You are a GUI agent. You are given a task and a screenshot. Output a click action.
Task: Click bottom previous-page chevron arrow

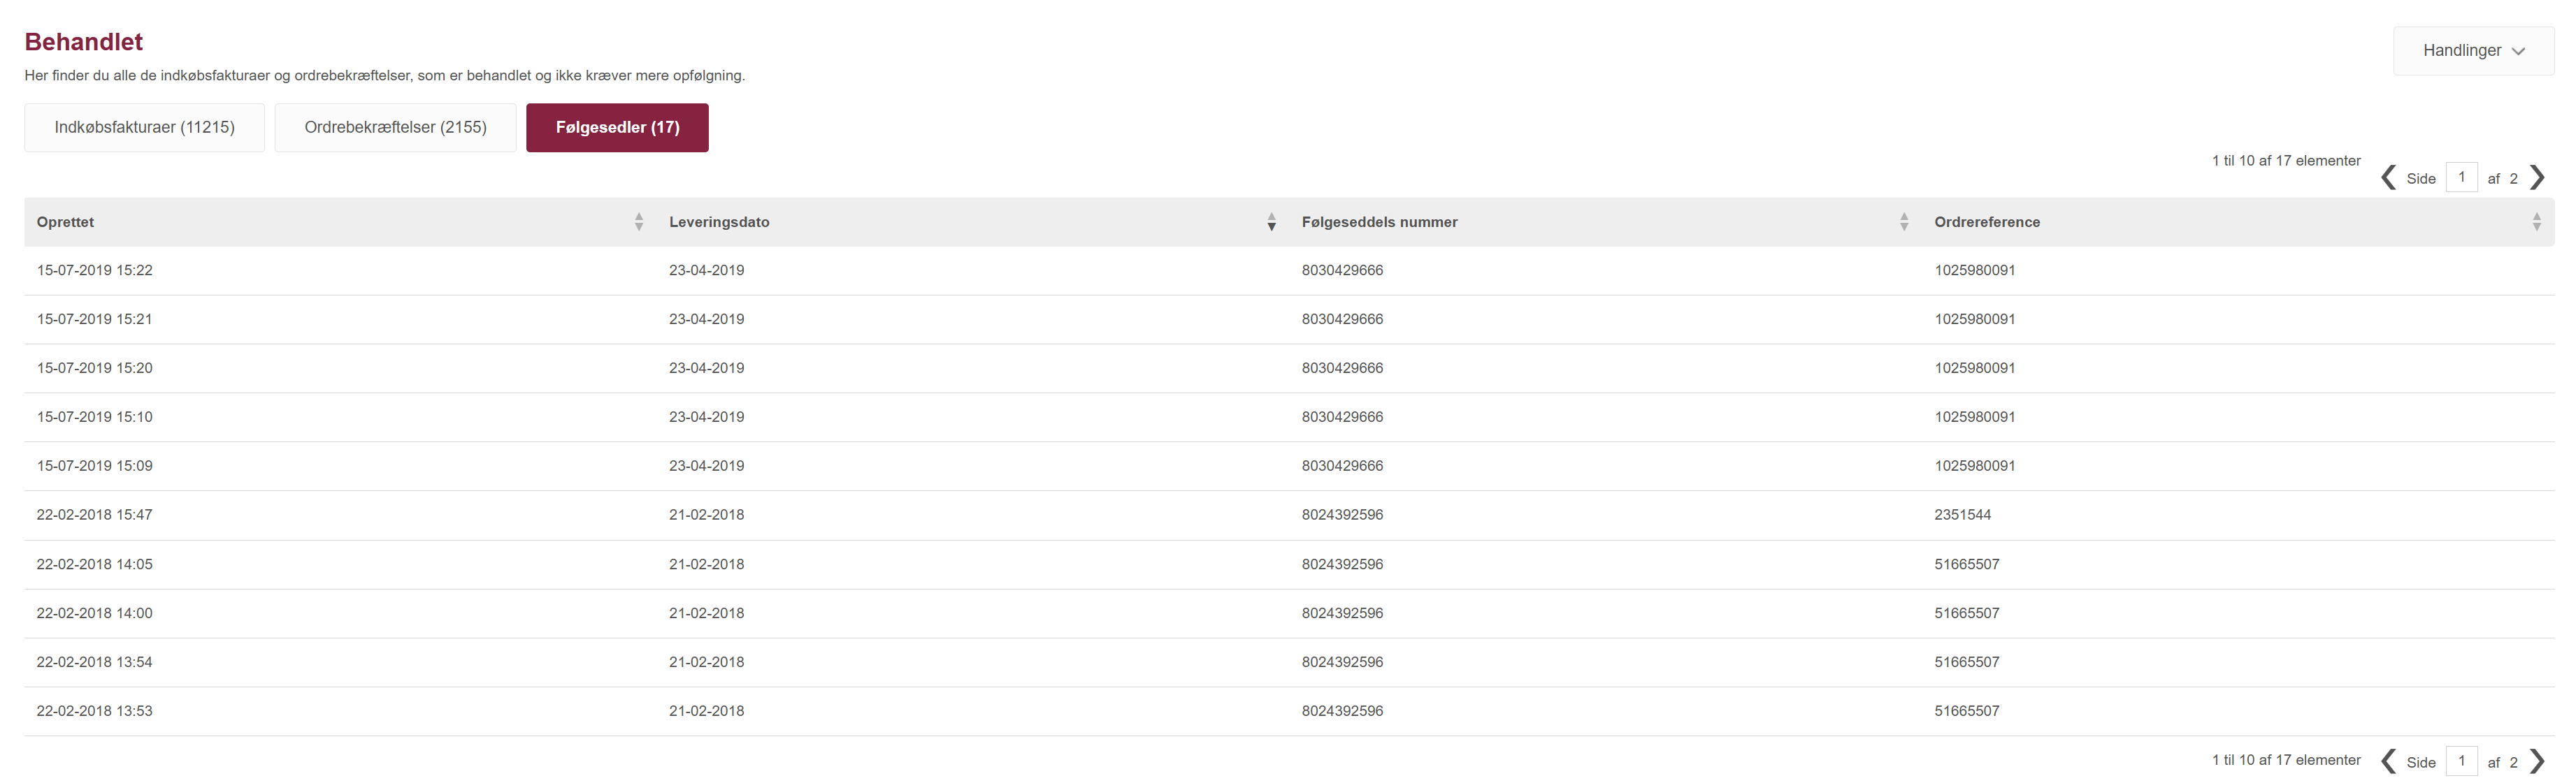tap(2388, 761)
